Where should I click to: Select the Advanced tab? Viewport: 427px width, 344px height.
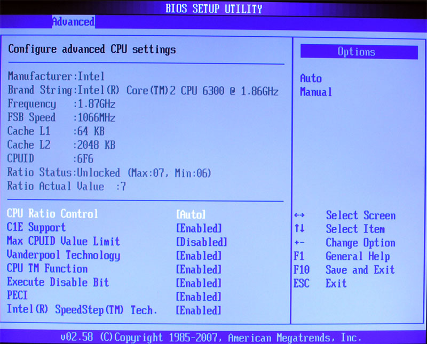point(74,21)
